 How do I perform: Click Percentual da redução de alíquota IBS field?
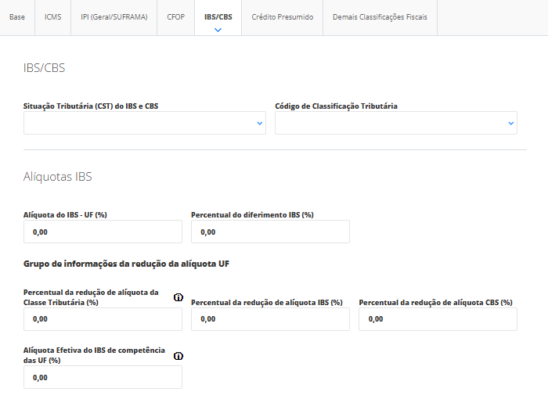click(x=270, y=319)
